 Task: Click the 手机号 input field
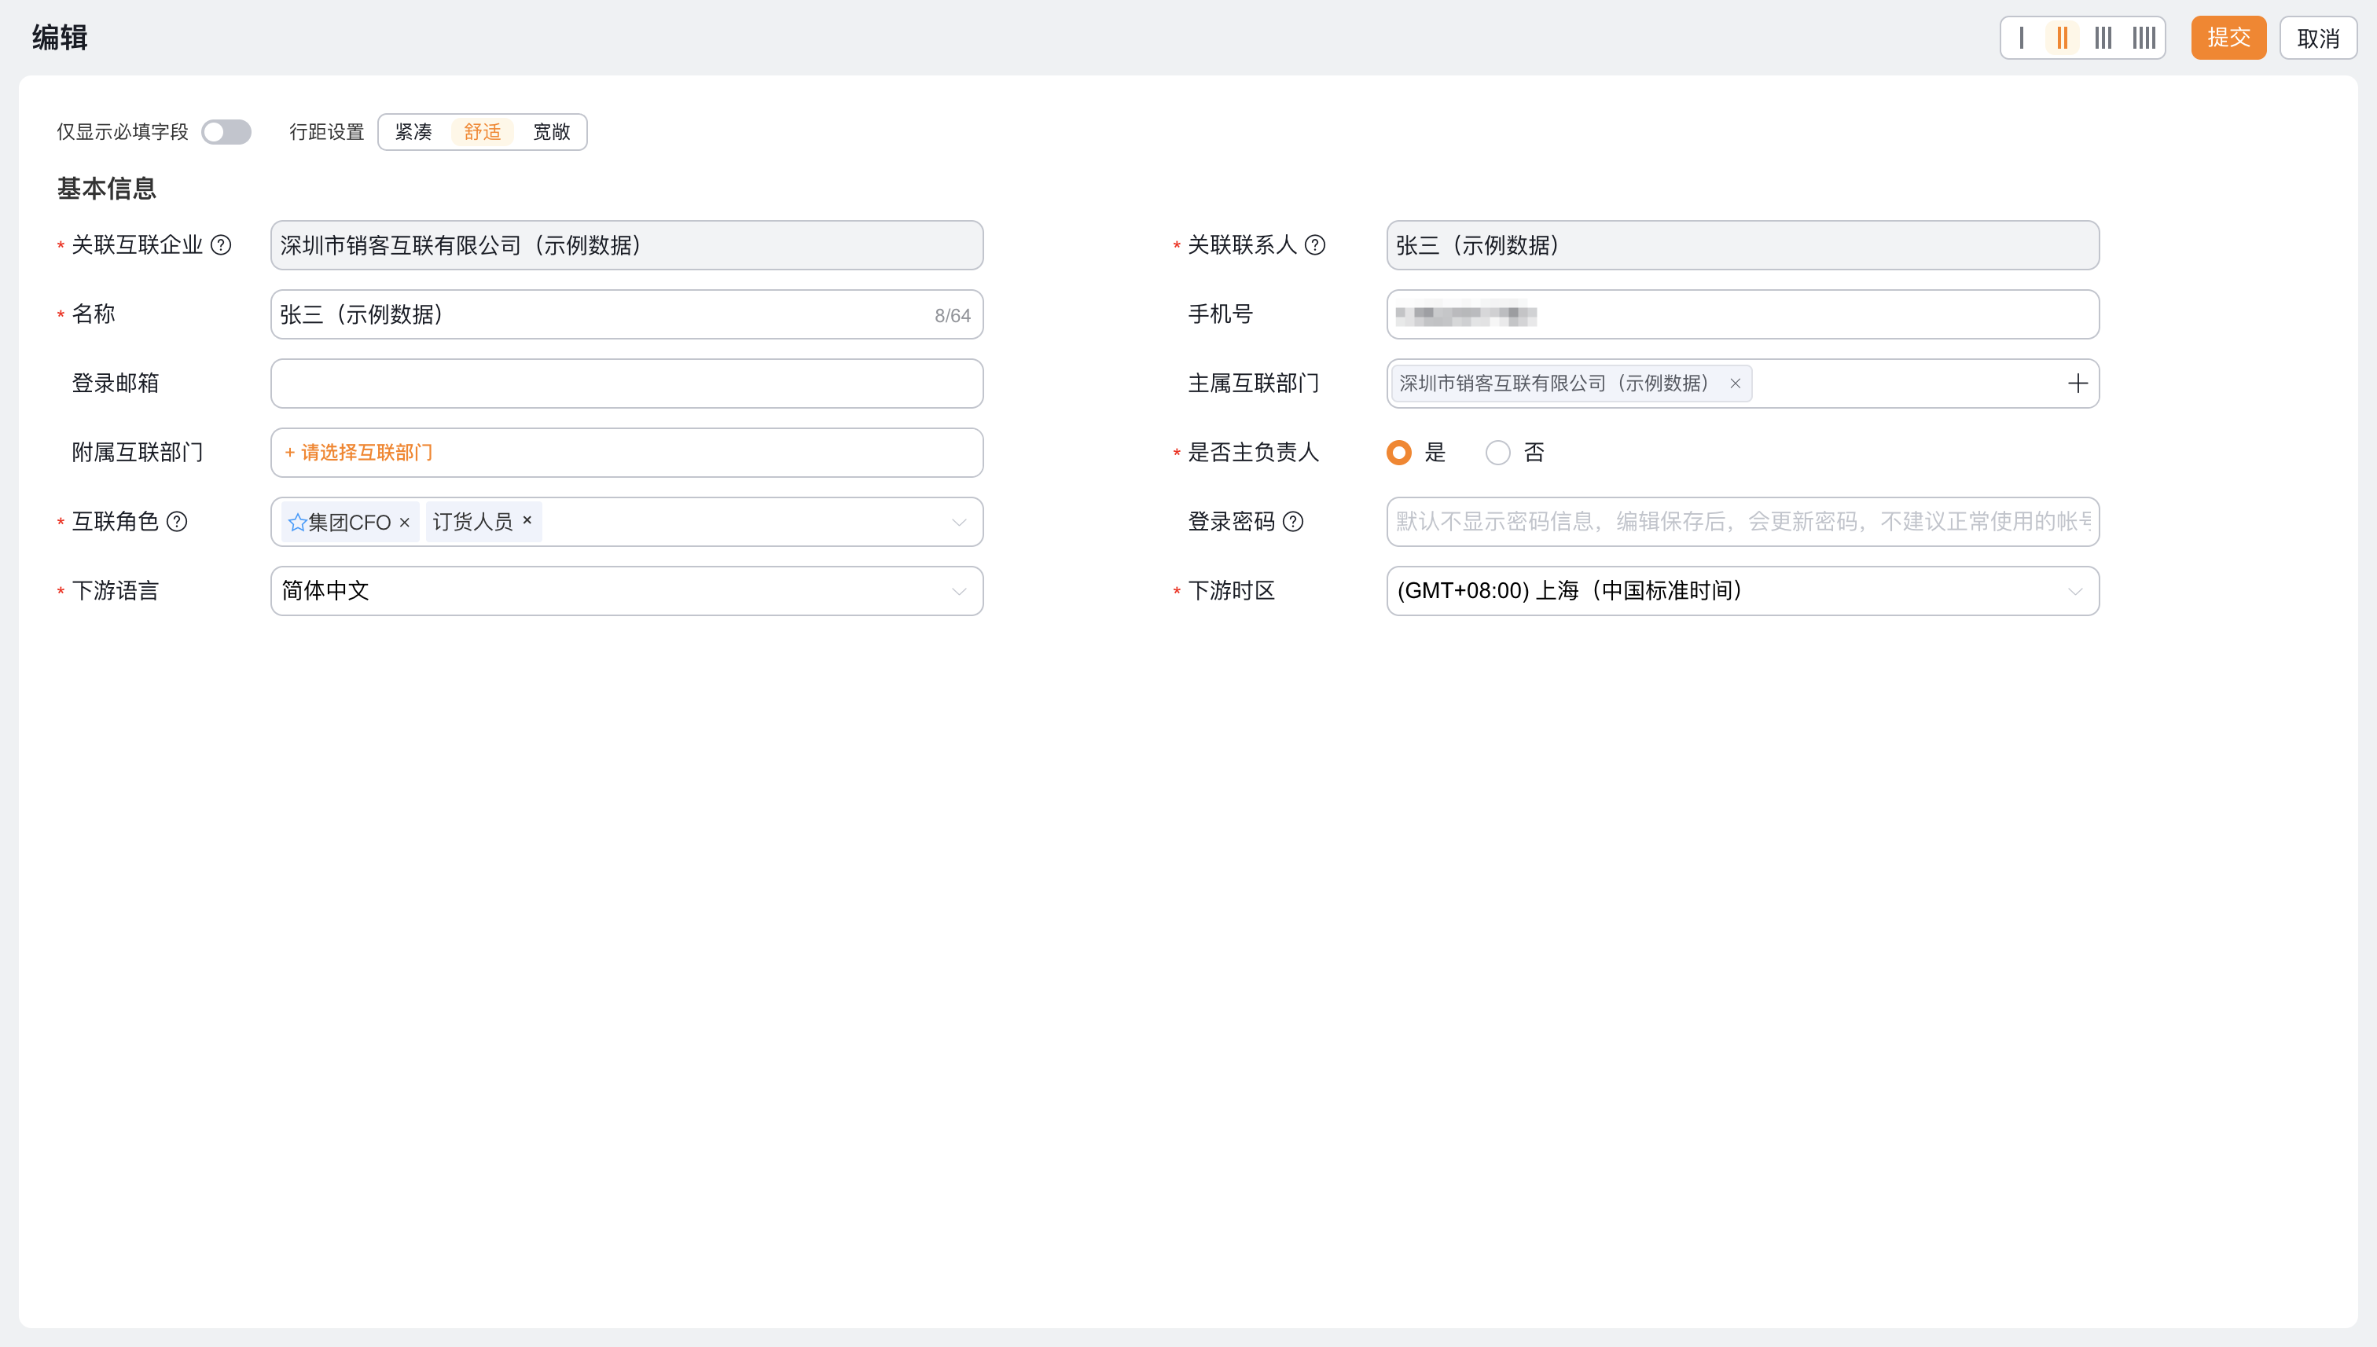[1743, 314]
